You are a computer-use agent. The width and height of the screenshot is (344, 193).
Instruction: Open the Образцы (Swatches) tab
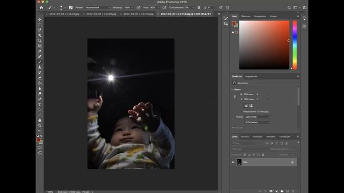[x=246, y=17]
